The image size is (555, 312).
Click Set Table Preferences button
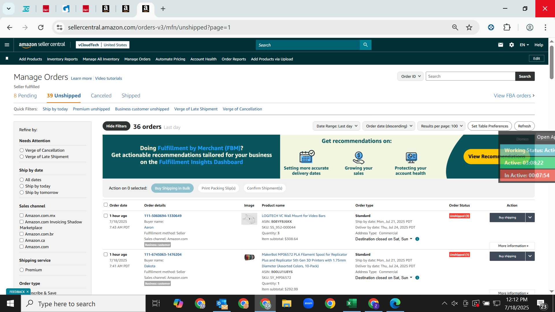[x=490, y=126]
